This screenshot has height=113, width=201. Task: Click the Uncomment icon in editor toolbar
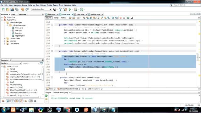[x=132, y=18]
